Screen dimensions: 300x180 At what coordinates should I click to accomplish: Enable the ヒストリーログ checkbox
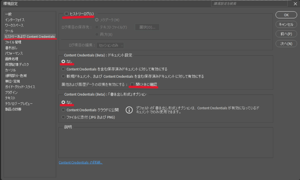coord(67,14)
